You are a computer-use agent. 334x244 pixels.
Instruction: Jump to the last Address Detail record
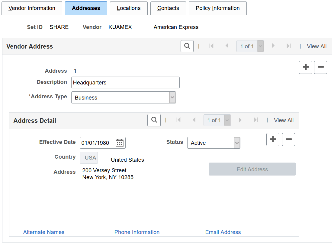point(256,120)
